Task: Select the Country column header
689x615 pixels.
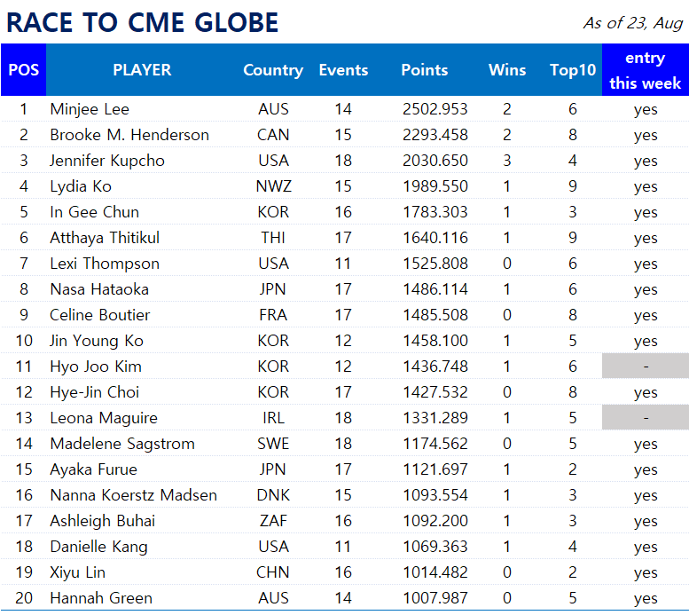Action: [x=273, y=70]
